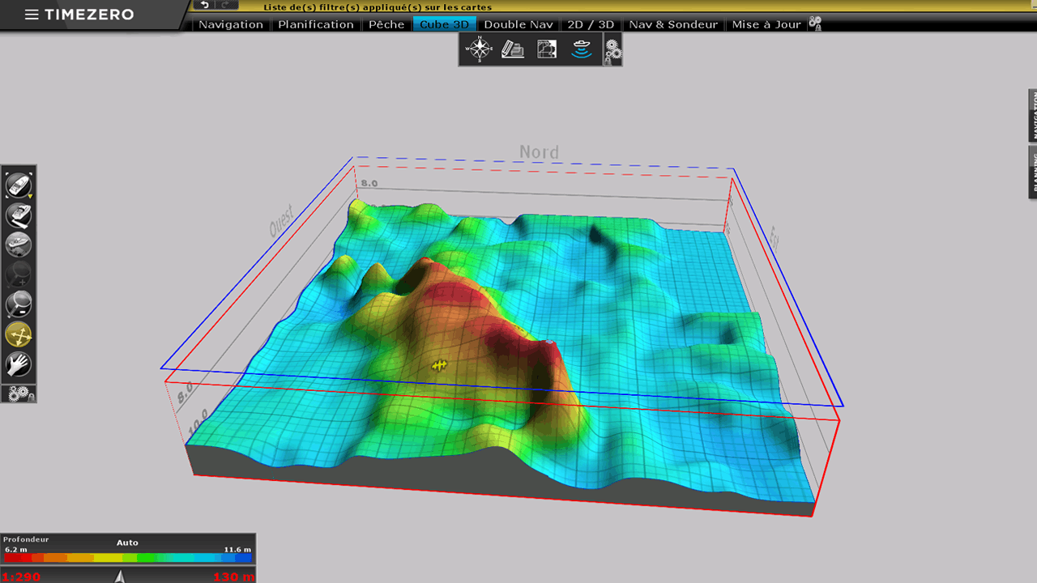The image size is (1037, 583).
Task: Toggle the left toolbar gear lock
Action: click(x=19, y=394)
